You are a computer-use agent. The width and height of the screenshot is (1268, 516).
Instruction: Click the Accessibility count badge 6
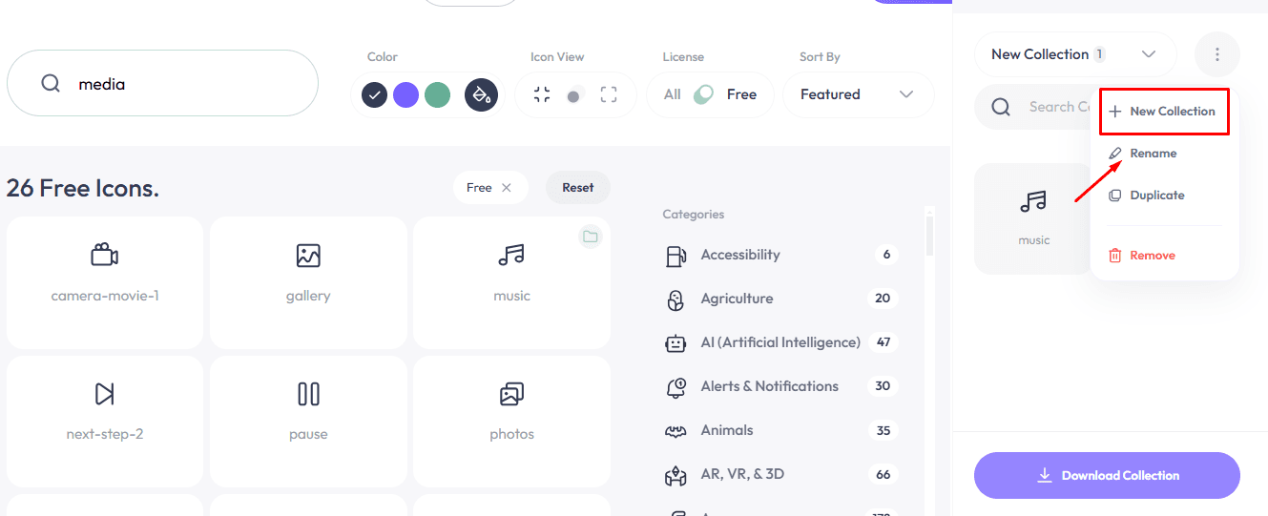886,255
